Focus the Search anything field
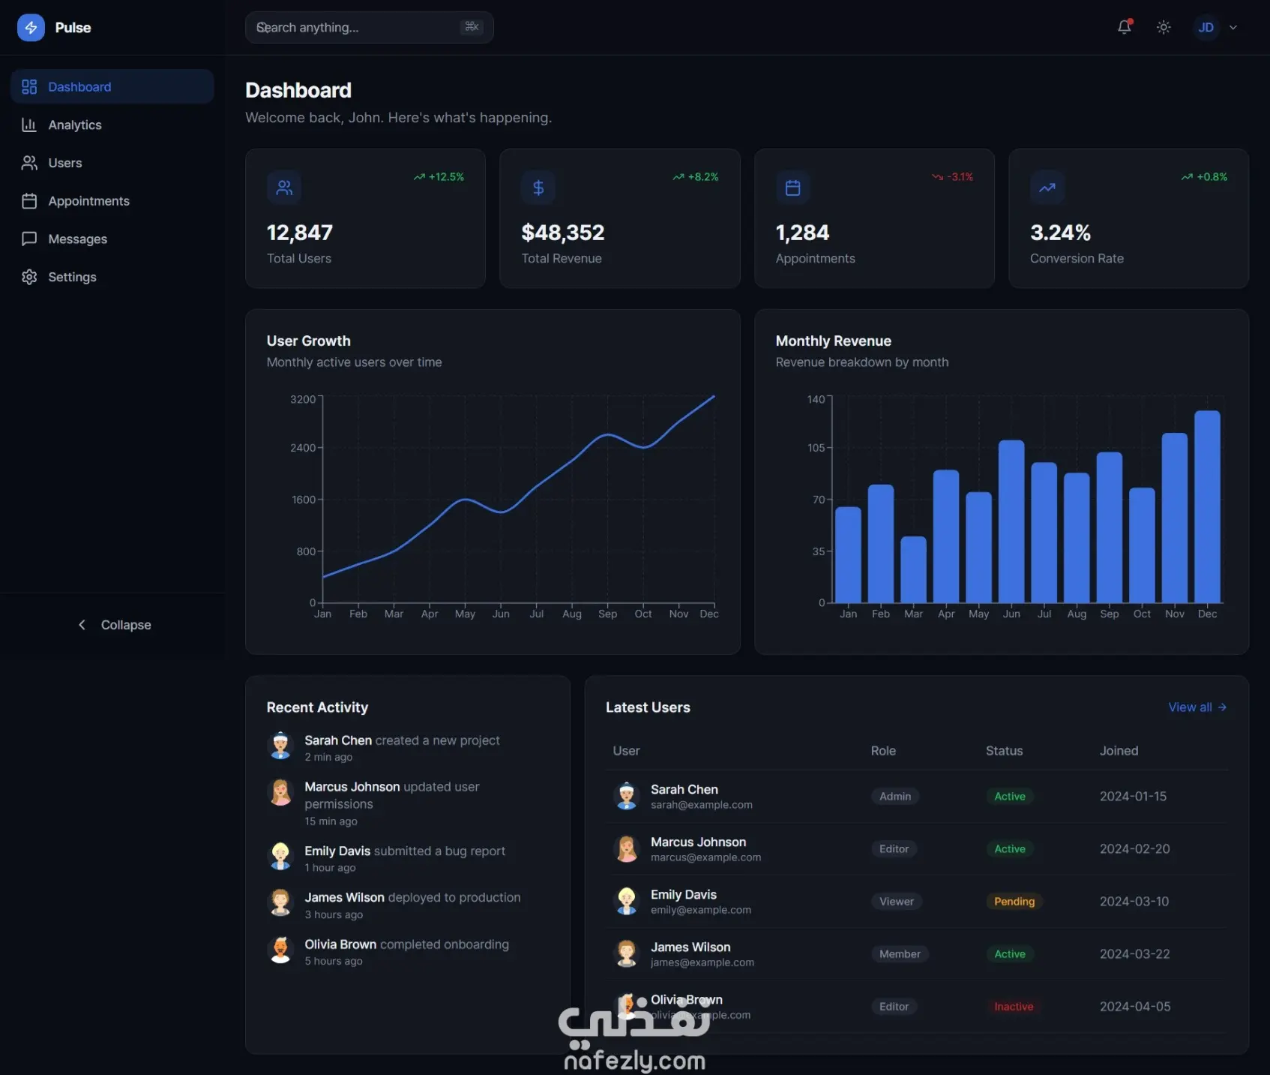The height and width of the screenshot is (1075, 1270). pyautogui.click(x=369, y=27)
